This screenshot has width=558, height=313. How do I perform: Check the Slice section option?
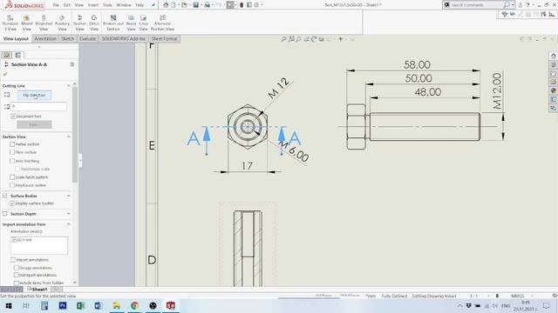(12, 152)
